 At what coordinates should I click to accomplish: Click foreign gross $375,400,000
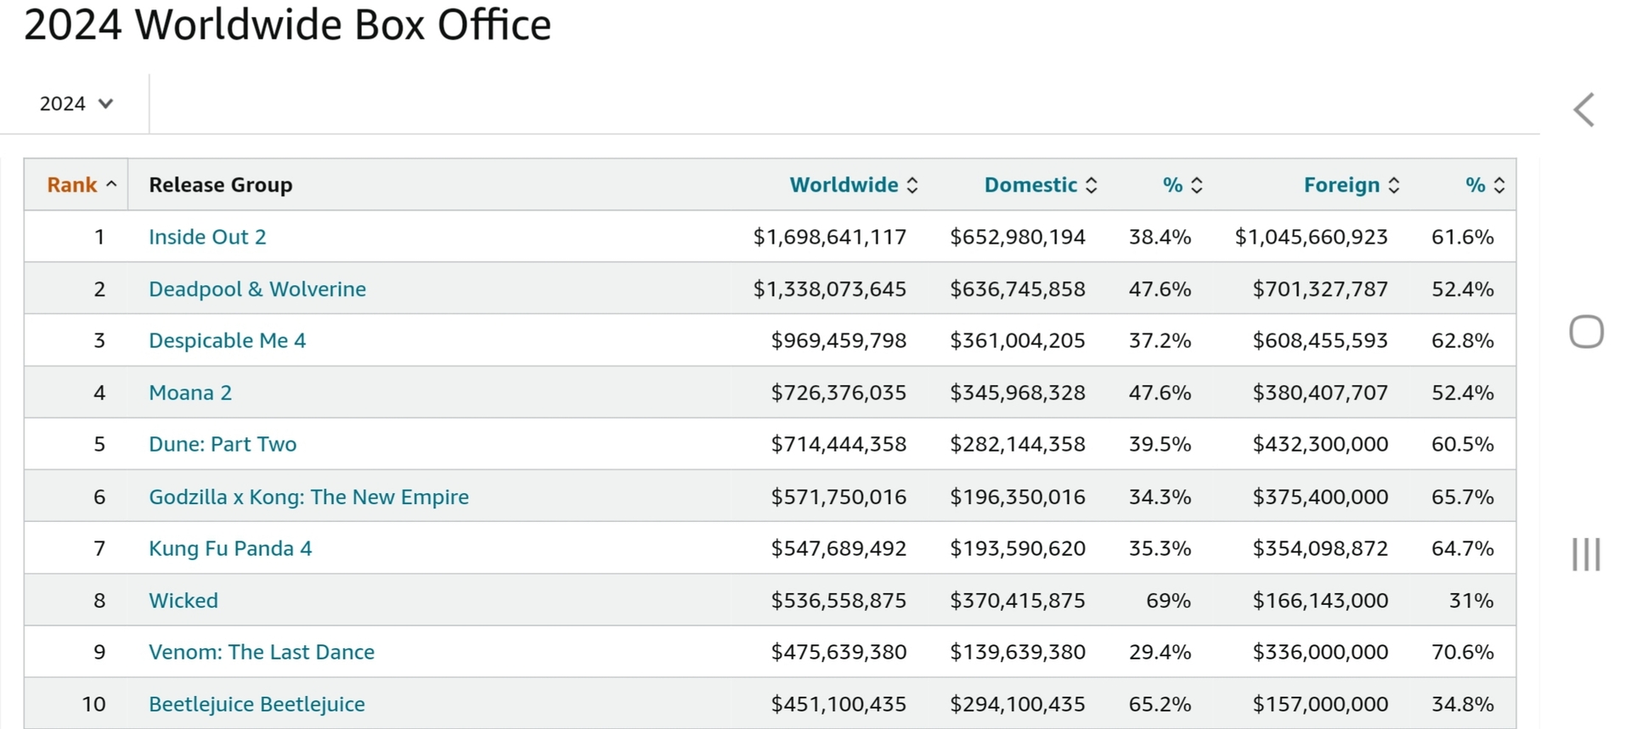[1320, 497]
